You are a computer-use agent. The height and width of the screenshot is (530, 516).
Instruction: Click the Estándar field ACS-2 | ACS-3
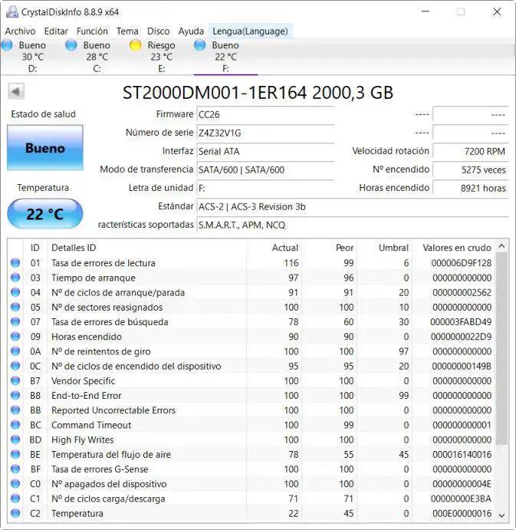pos(353,206)
